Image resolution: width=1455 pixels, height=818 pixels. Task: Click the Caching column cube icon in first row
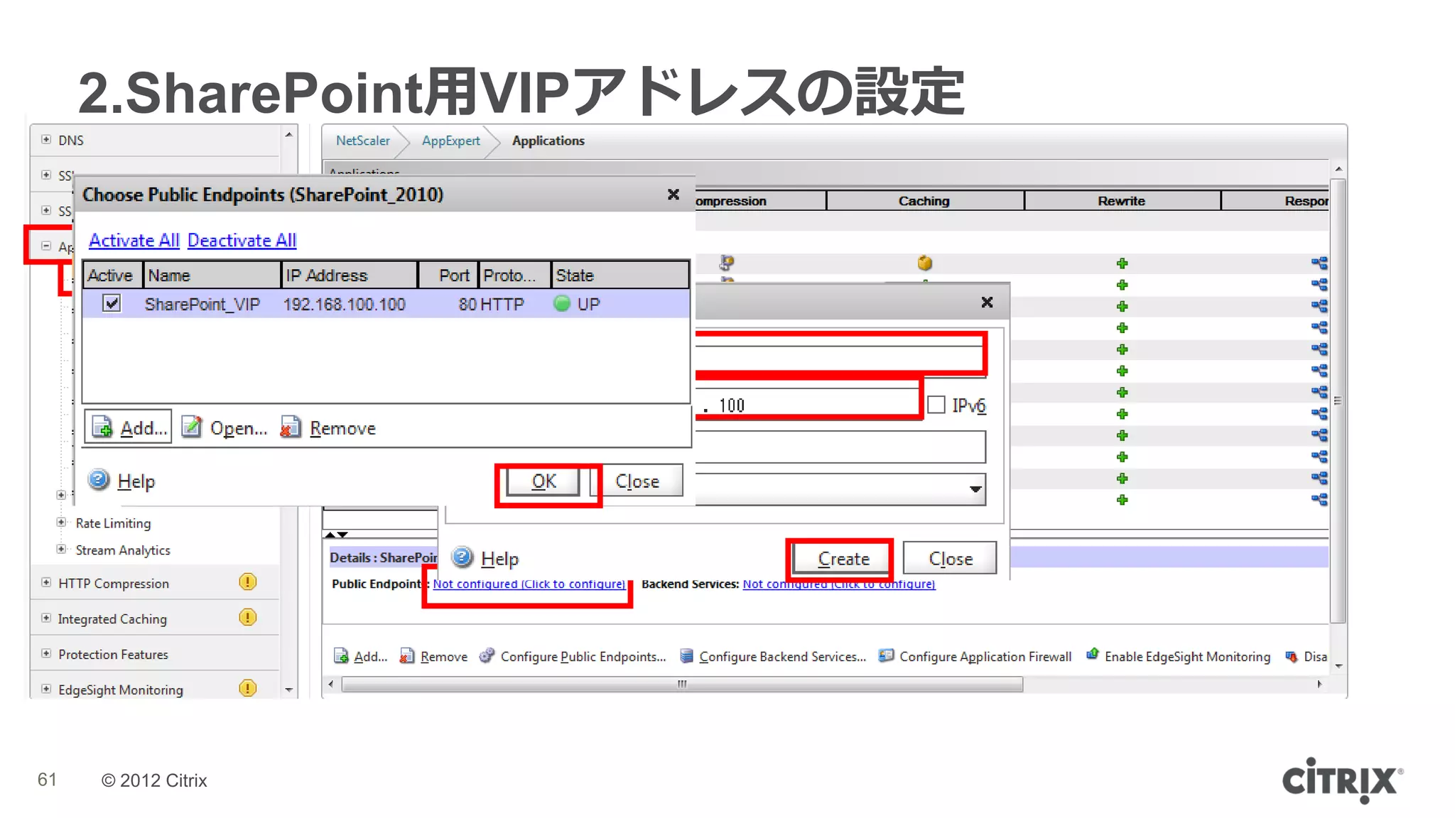(x=924, y=263)
